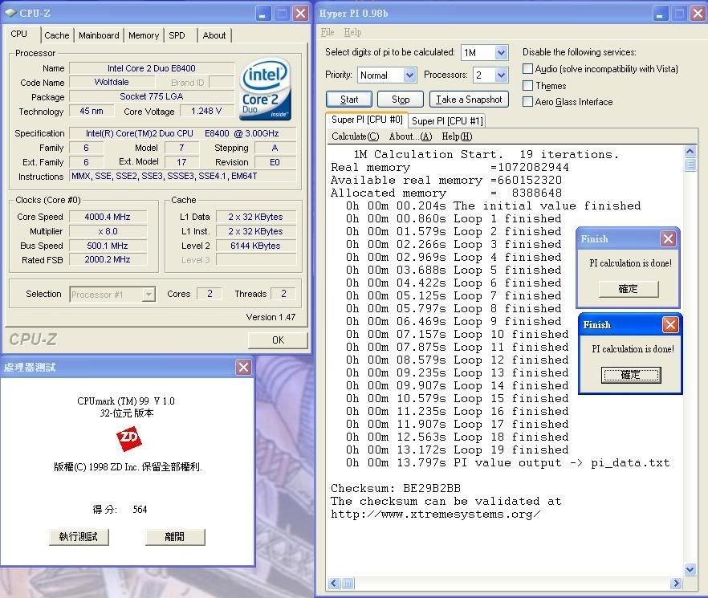The image size is (708, 598).
Task: Toggle Aero Glass Interface checkbox
Action: pos(527,102)
